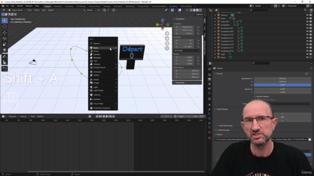Click the Outliner filter funnel icon
This screenshot has height=176, width=314.
click(x=305, y=10)
